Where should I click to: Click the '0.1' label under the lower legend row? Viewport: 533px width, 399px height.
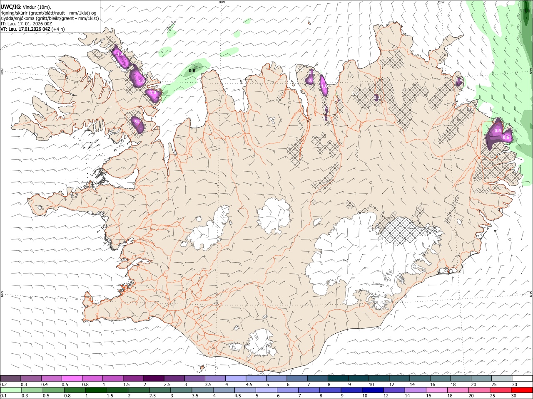[4, 396]
